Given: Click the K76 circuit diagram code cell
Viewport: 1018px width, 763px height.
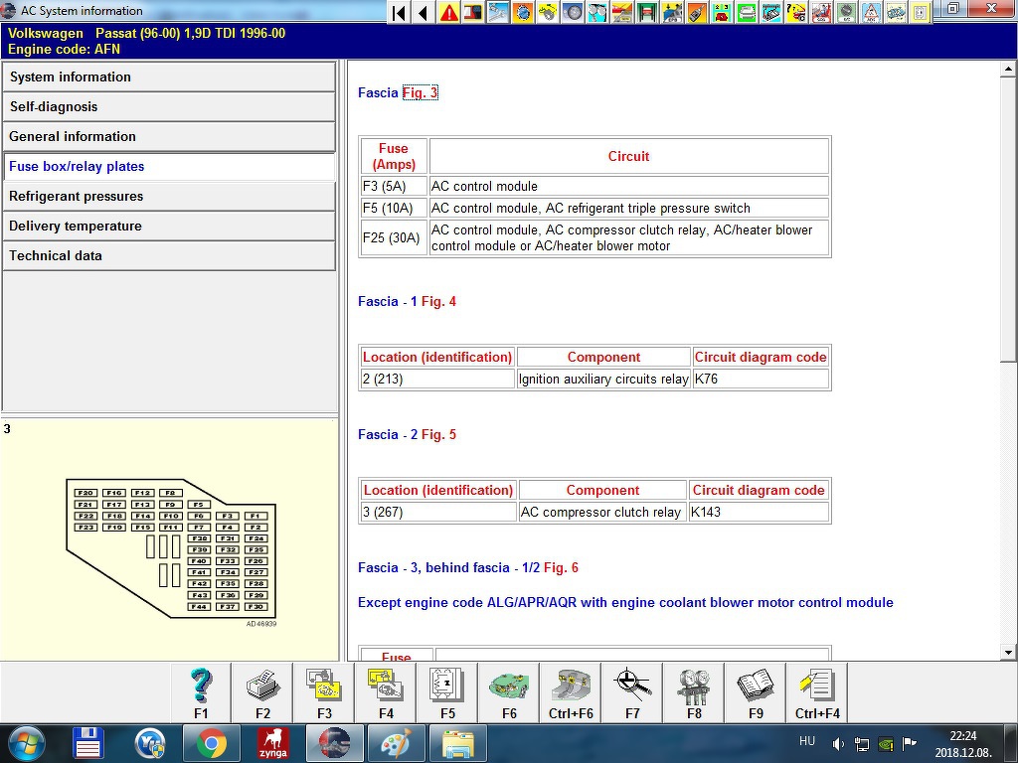Looking at the screenshot, I should click(761, 379).
